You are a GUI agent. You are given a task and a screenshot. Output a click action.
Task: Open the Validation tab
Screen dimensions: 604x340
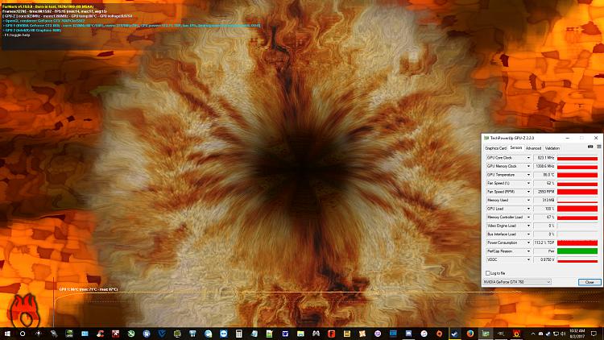[x=552, y=148]
